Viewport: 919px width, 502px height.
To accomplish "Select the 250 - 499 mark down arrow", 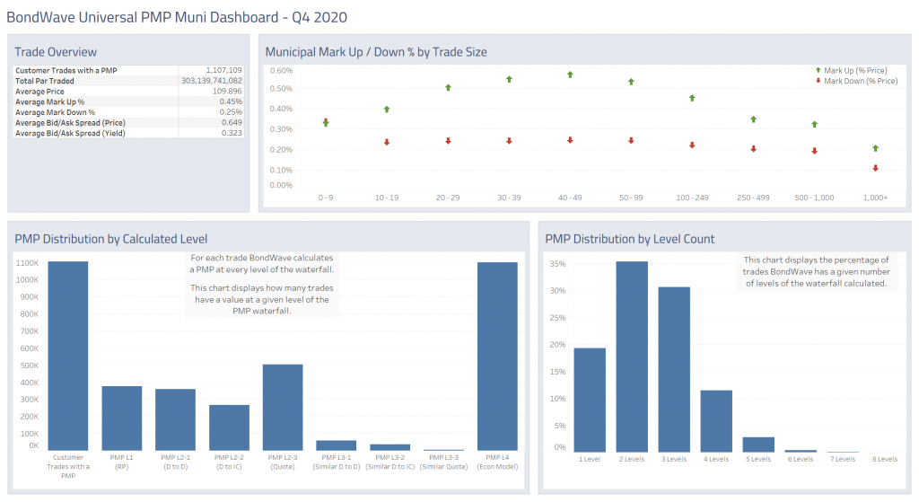I will (x=754, y=149).
